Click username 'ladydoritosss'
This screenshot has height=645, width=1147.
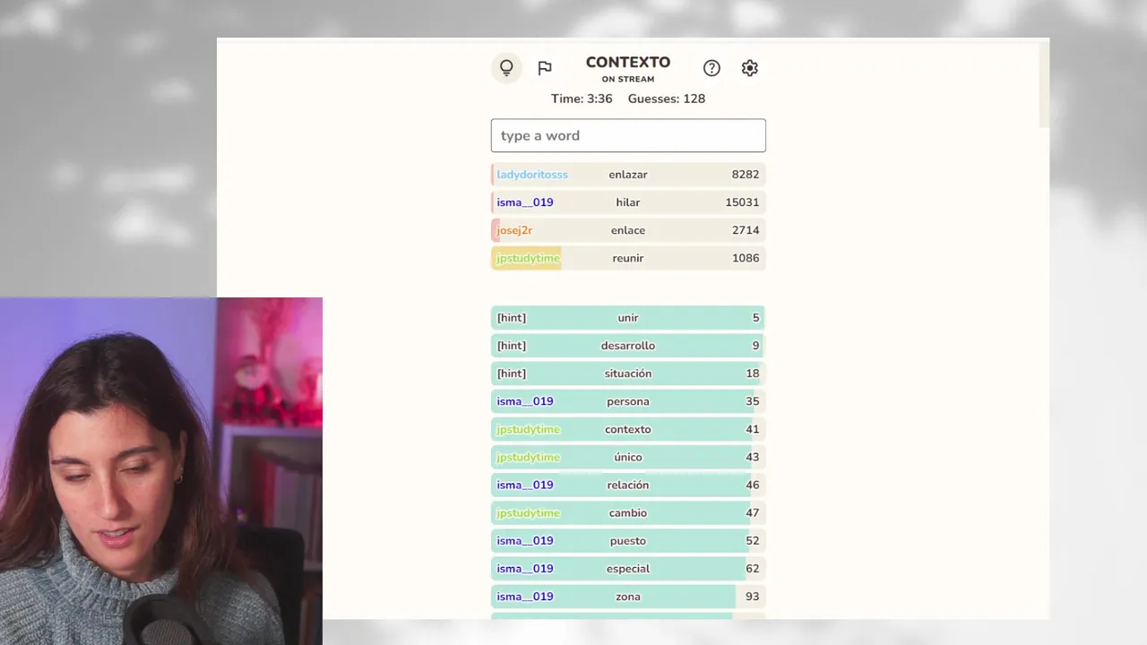click(532, 175)
